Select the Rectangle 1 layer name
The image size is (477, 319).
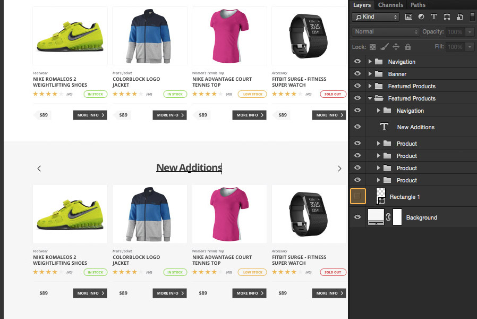click(x=405, y=197)
